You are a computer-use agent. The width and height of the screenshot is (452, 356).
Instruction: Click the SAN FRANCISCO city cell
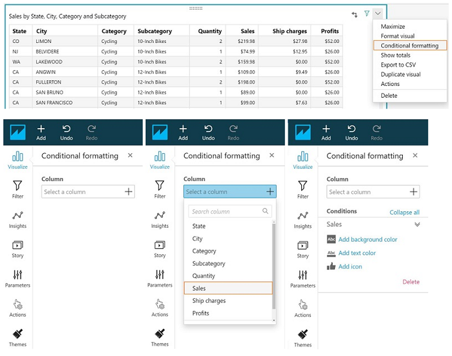[x=54, y=103]
